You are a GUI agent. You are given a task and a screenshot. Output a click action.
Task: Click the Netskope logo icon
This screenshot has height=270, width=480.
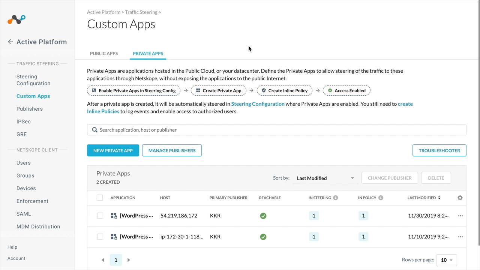click(x=16, y=19)
